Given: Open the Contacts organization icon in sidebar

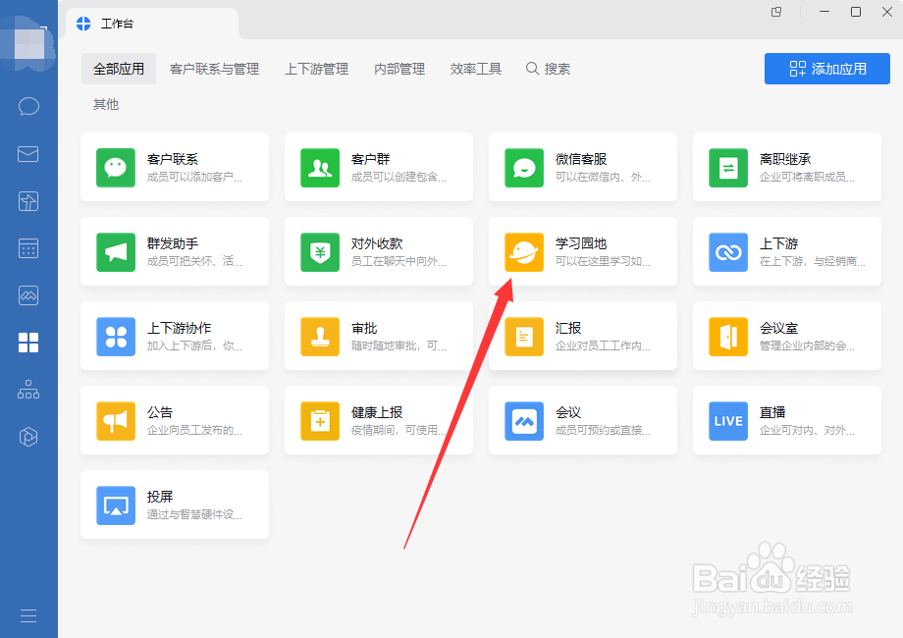Looking at the screenshot, I should 28,390.
